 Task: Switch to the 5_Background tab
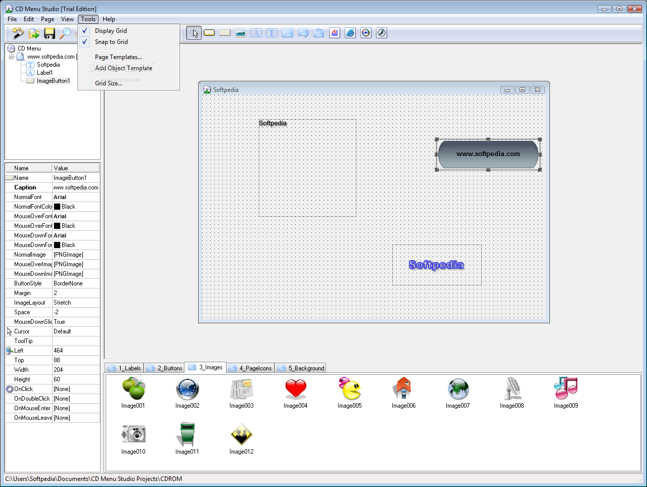(x=301, y=368)
